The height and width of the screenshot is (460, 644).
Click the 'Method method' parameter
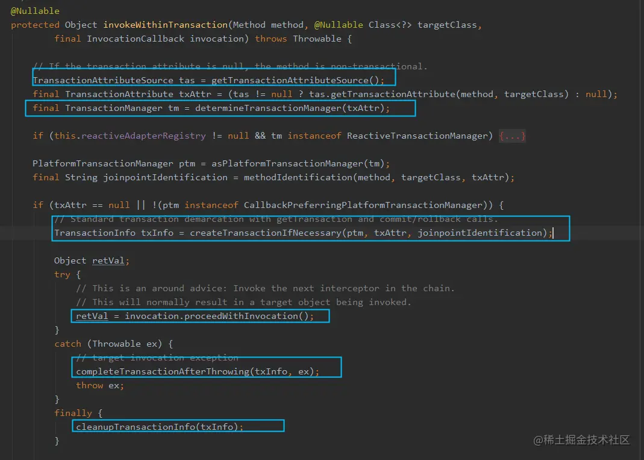[x=268, y=25]
